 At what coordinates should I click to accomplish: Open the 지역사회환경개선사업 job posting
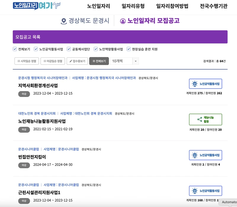pyautogui.click(x=38, y=85)
